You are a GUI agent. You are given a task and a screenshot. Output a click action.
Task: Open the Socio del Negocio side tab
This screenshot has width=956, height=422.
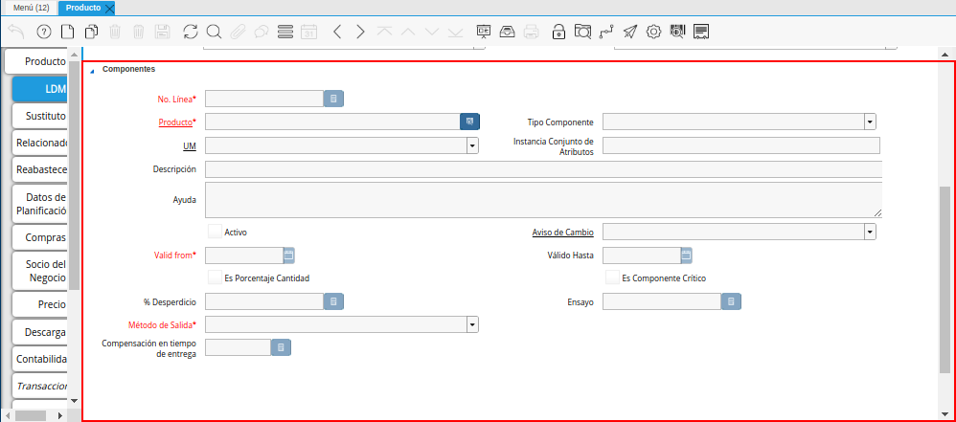tap(40, 271)
